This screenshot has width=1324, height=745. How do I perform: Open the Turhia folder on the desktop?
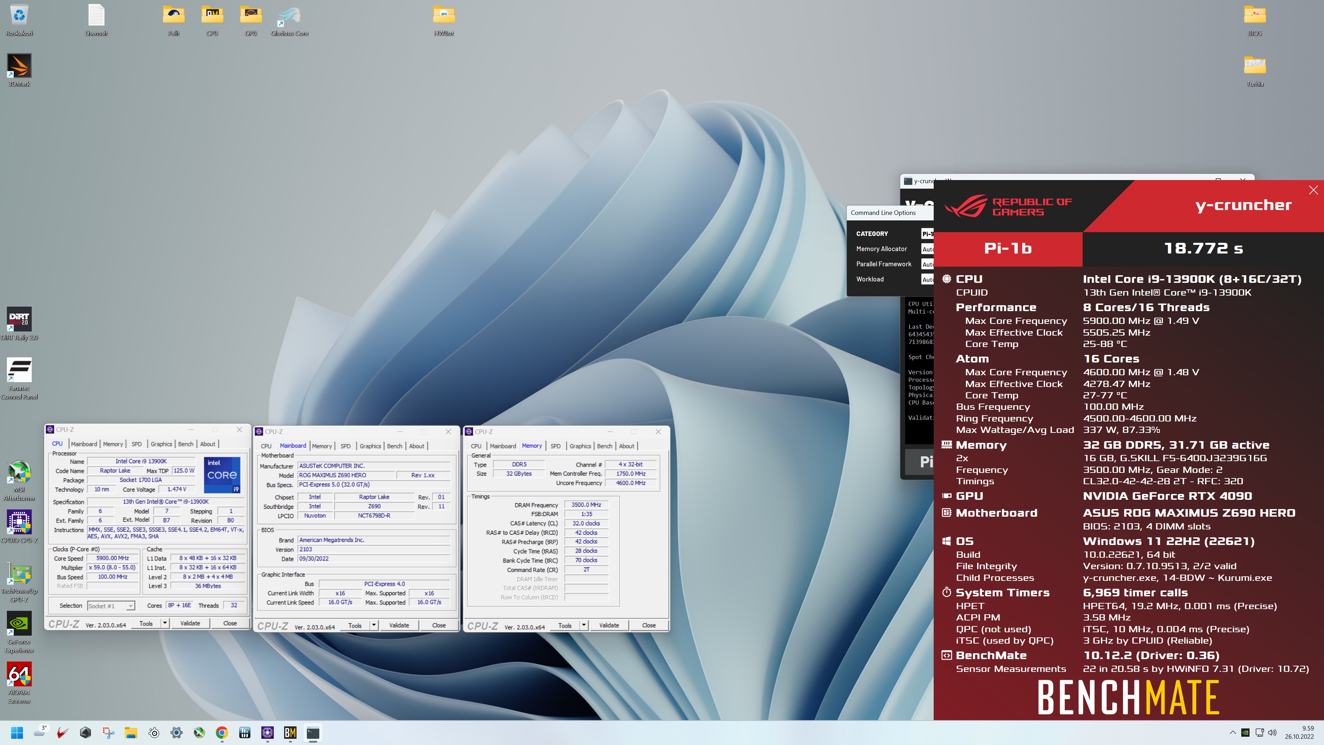pyautogui.click(x=1255, y=70)
